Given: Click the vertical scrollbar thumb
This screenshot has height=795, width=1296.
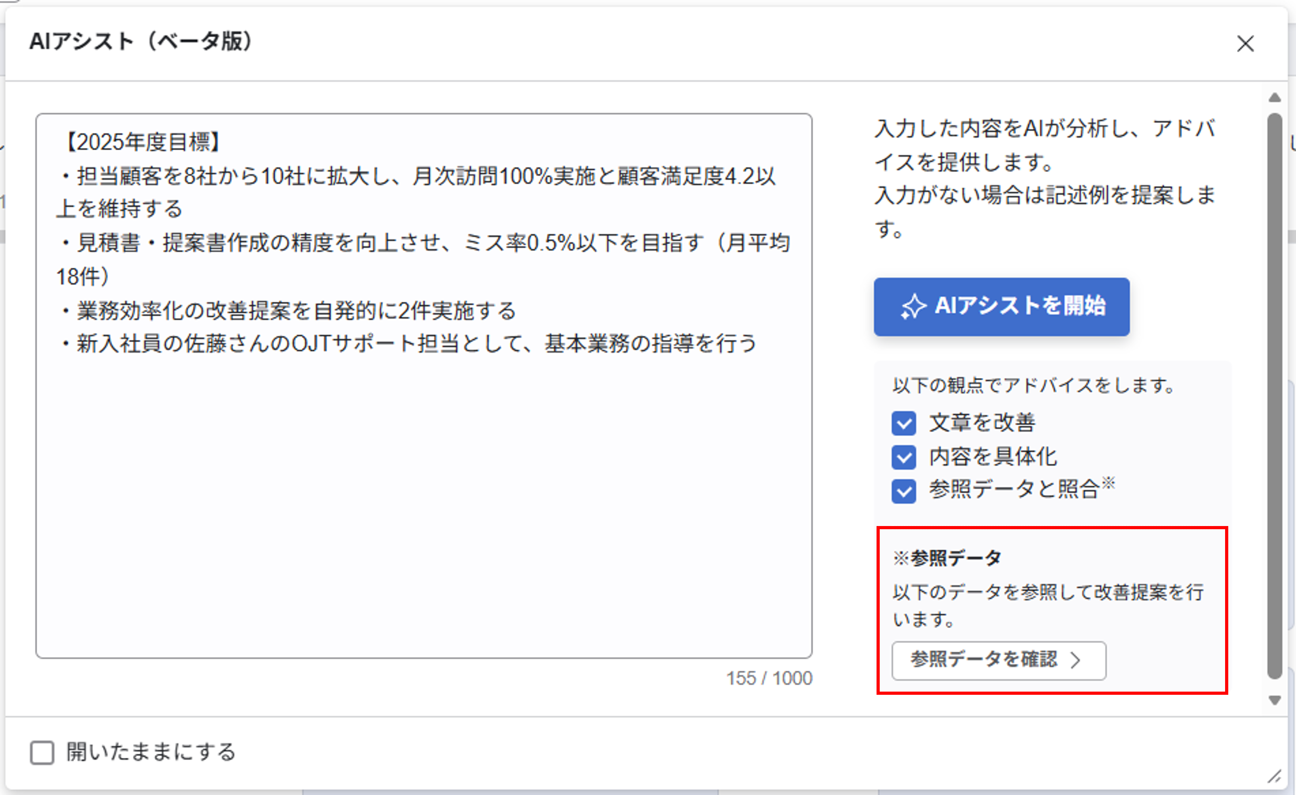Looking at the screenshot, I should (1275, 395).
